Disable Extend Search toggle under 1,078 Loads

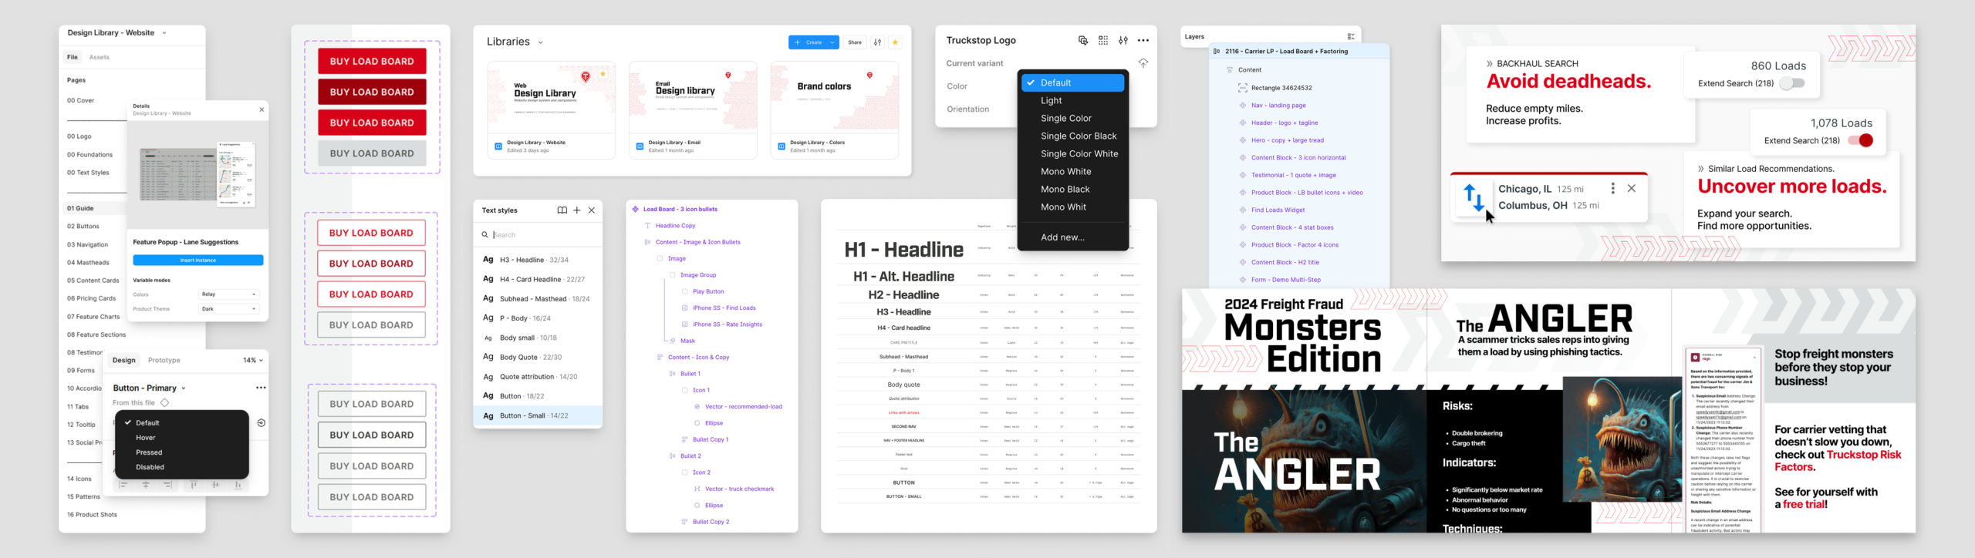(x=1860, y=140)
